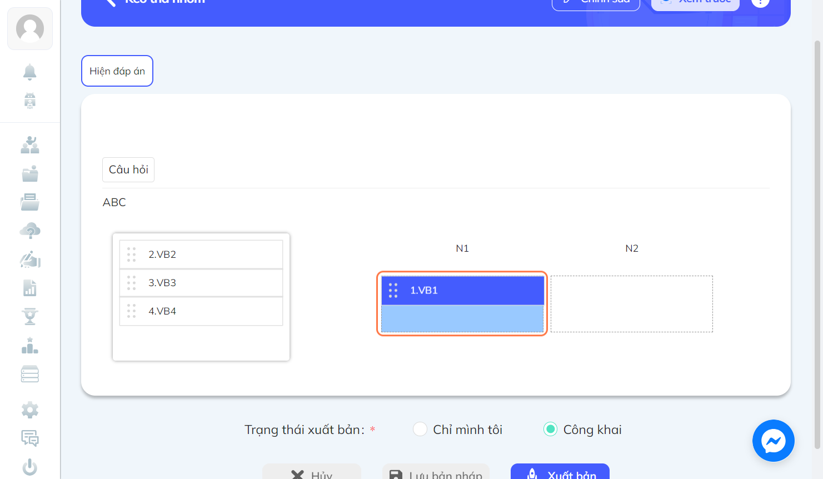Click the N2 group label
Viewport: 823px width, 479px height.
click(632, 248)
